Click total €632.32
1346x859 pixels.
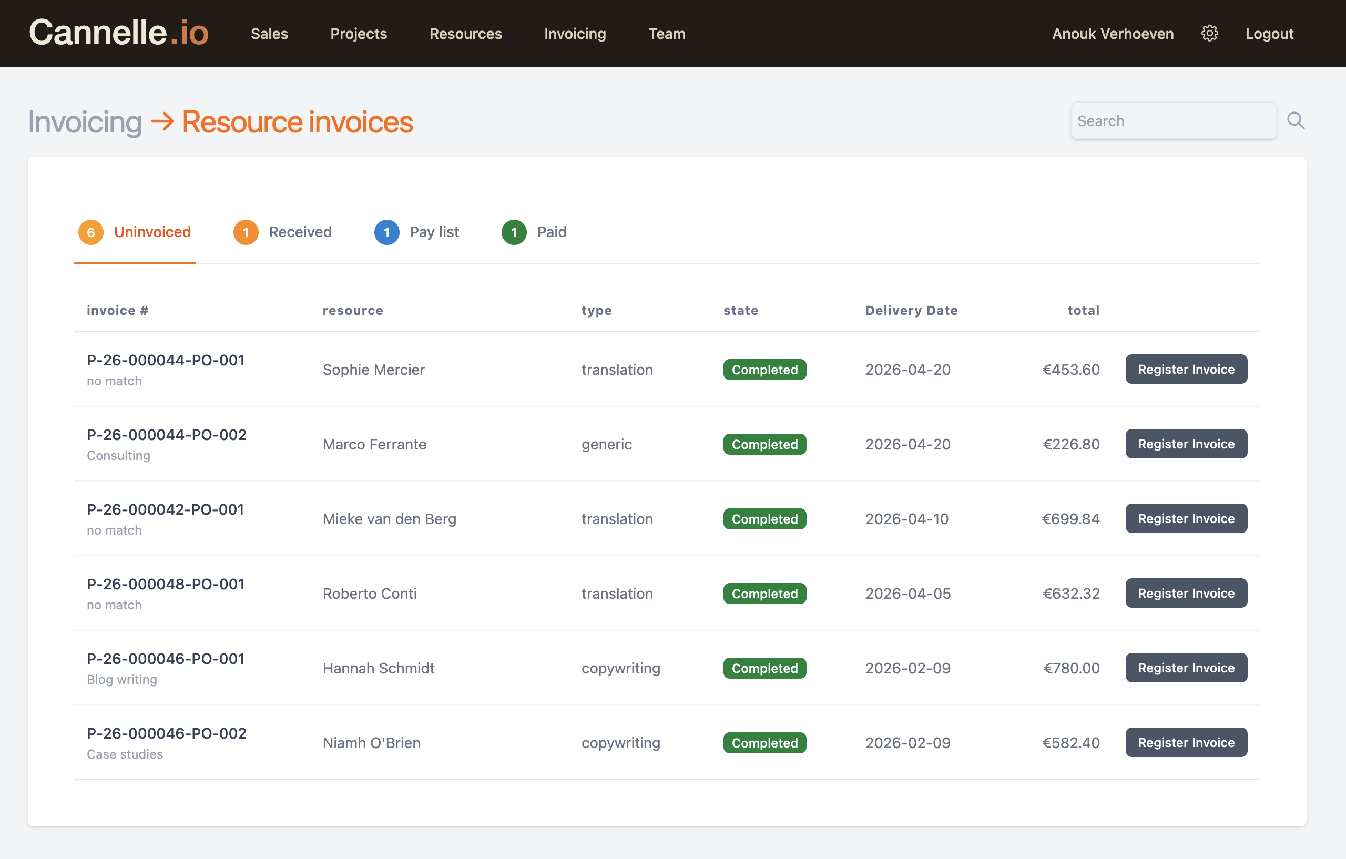(1070, 594)
